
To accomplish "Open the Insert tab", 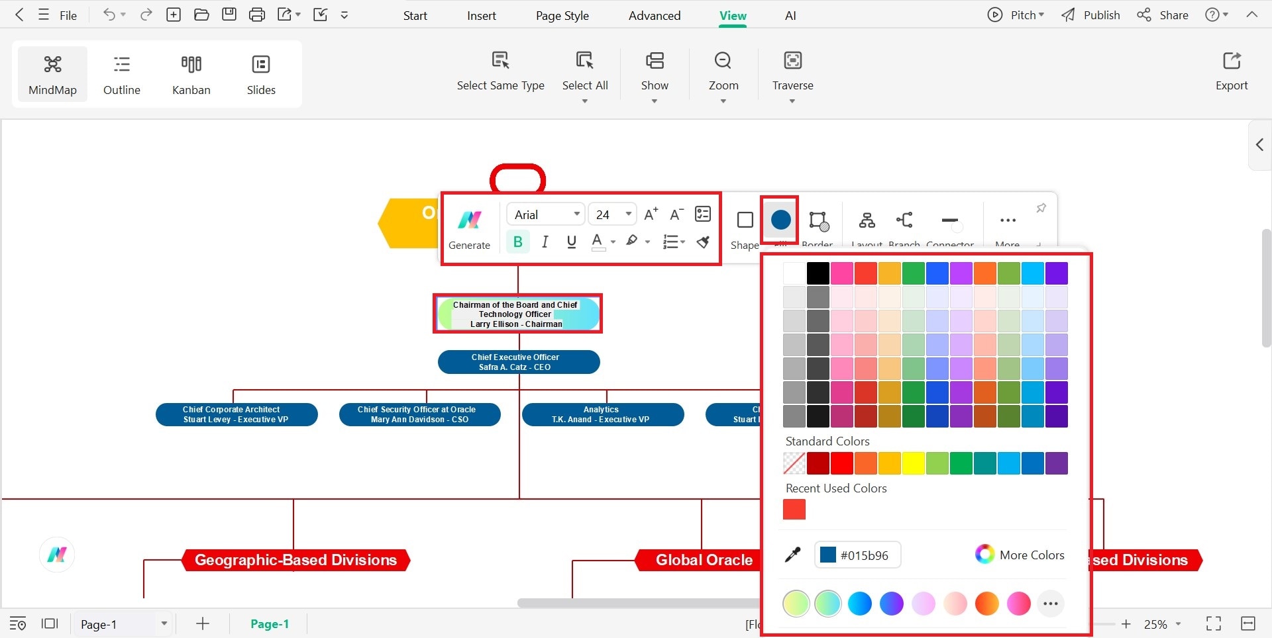I will point(482,15).
